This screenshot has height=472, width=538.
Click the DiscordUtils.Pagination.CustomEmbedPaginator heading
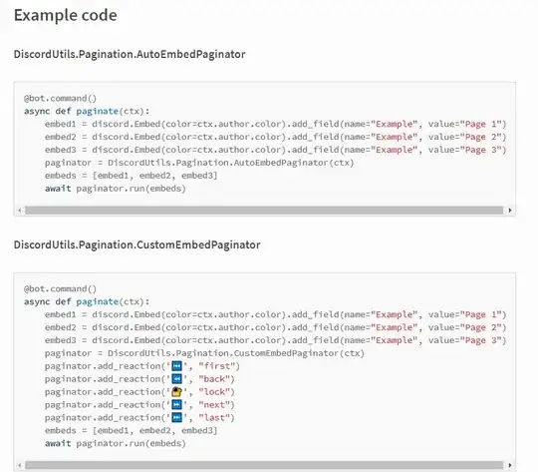pyautogui.click(x=136, y=244)
